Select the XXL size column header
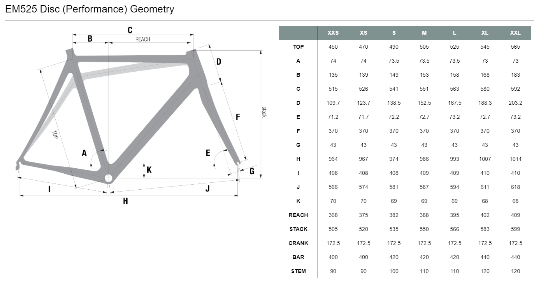Viewport: 534px width, 282px height. (x=515, y=33)
